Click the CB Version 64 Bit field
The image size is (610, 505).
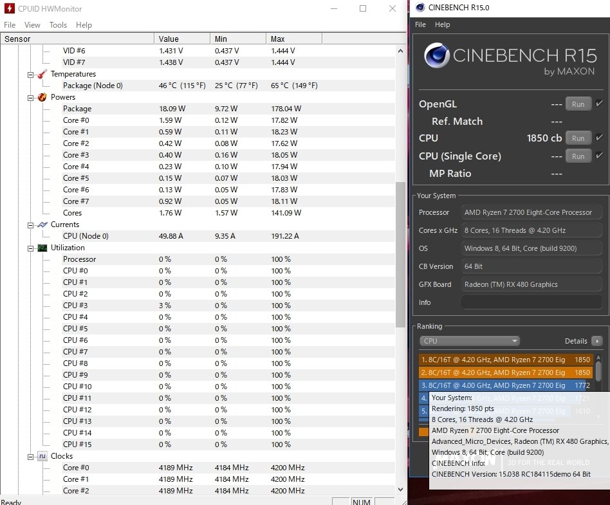531,266
